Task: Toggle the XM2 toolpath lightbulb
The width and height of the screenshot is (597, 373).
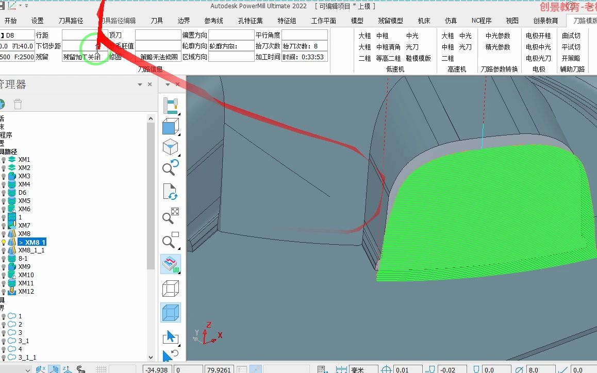Action: tap(4, 168)
